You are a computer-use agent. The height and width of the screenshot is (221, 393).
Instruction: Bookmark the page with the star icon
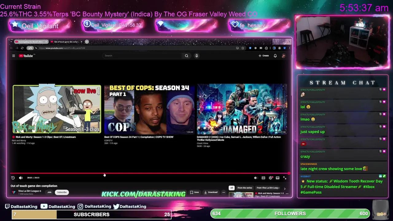(243, 48)
